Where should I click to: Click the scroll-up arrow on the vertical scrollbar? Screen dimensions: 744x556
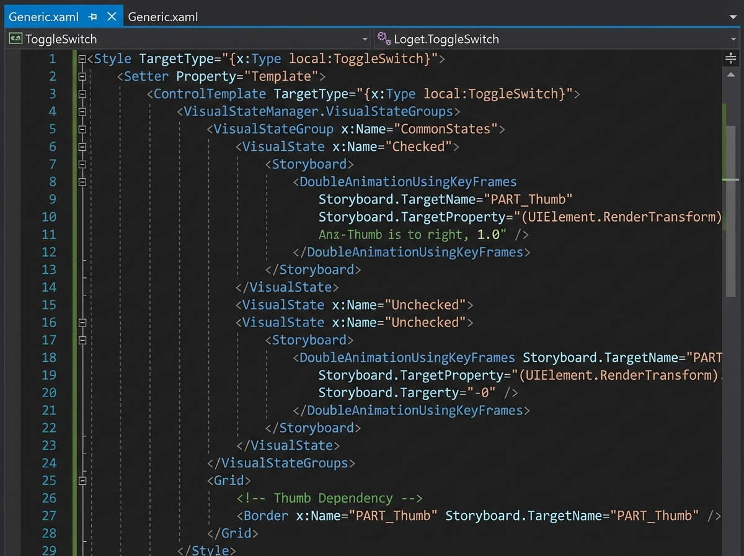click(730, 74)
